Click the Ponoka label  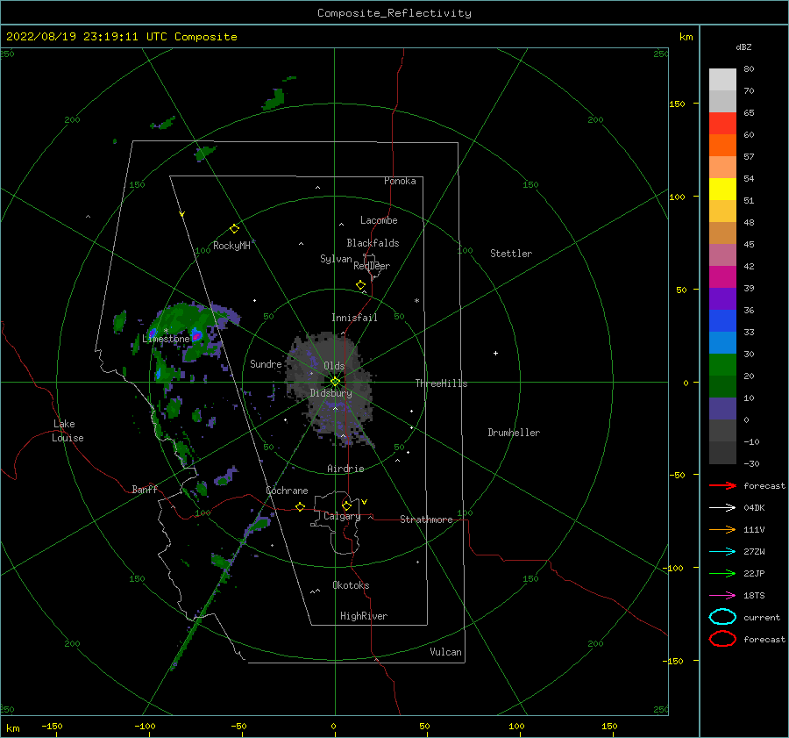coord(400,181)
